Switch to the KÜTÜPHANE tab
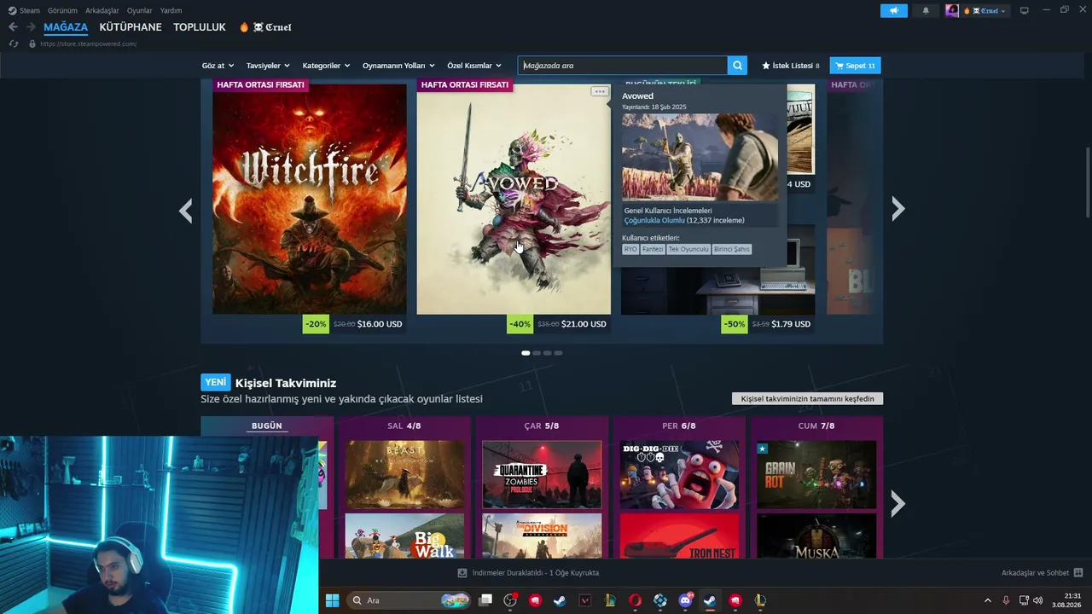This screenshot has width=1092, height=614. click(x=131, y=27)
